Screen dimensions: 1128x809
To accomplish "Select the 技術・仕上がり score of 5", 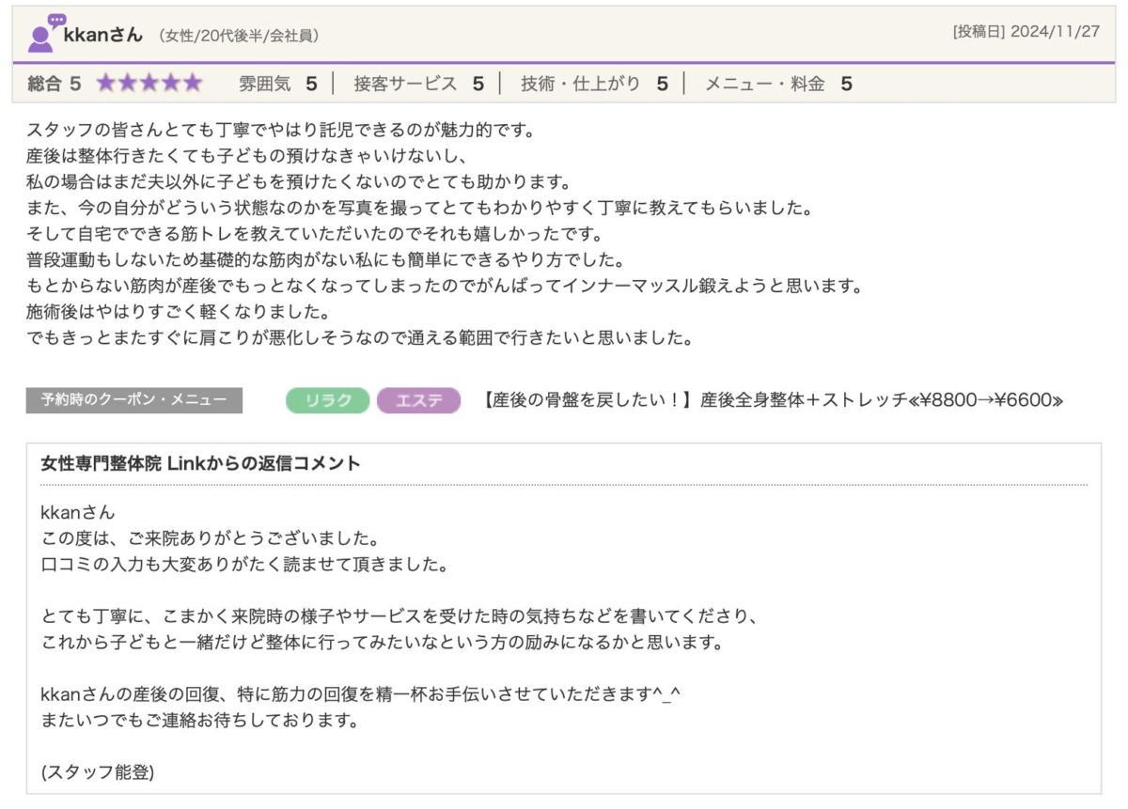I will [x=594, y=84].
